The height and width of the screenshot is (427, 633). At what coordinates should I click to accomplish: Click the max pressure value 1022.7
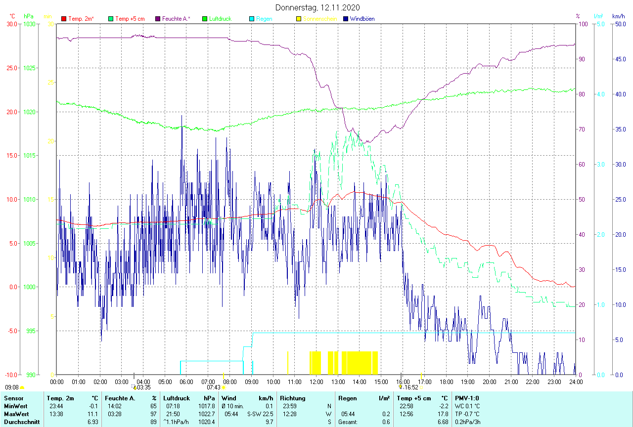pos(206,414)
